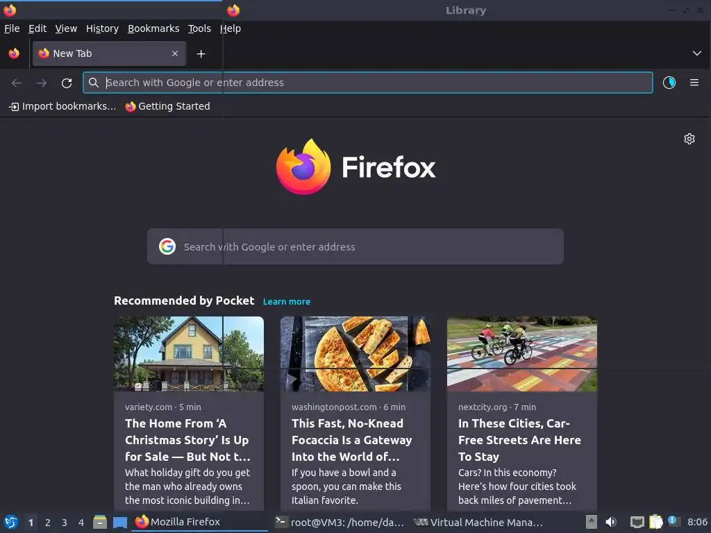
Task: Open the focaccia bread article thumbnail
Action: point(355,353)
